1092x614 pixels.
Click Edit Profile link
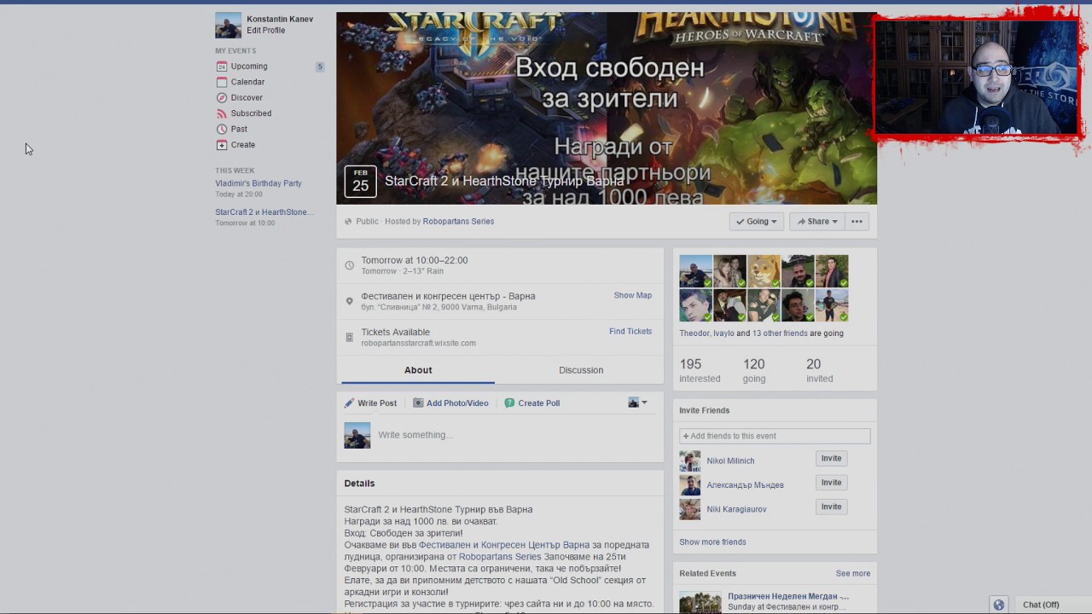click(x=266, y=31)
